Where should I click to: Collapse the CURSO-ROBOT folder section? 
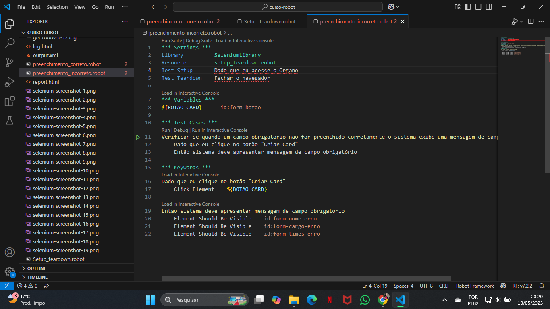pyautogui.click(x=77, y=33)
